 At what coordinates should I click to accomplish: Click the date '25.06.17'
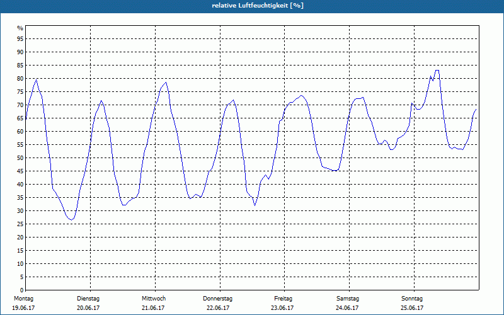[x=412, y=308]
